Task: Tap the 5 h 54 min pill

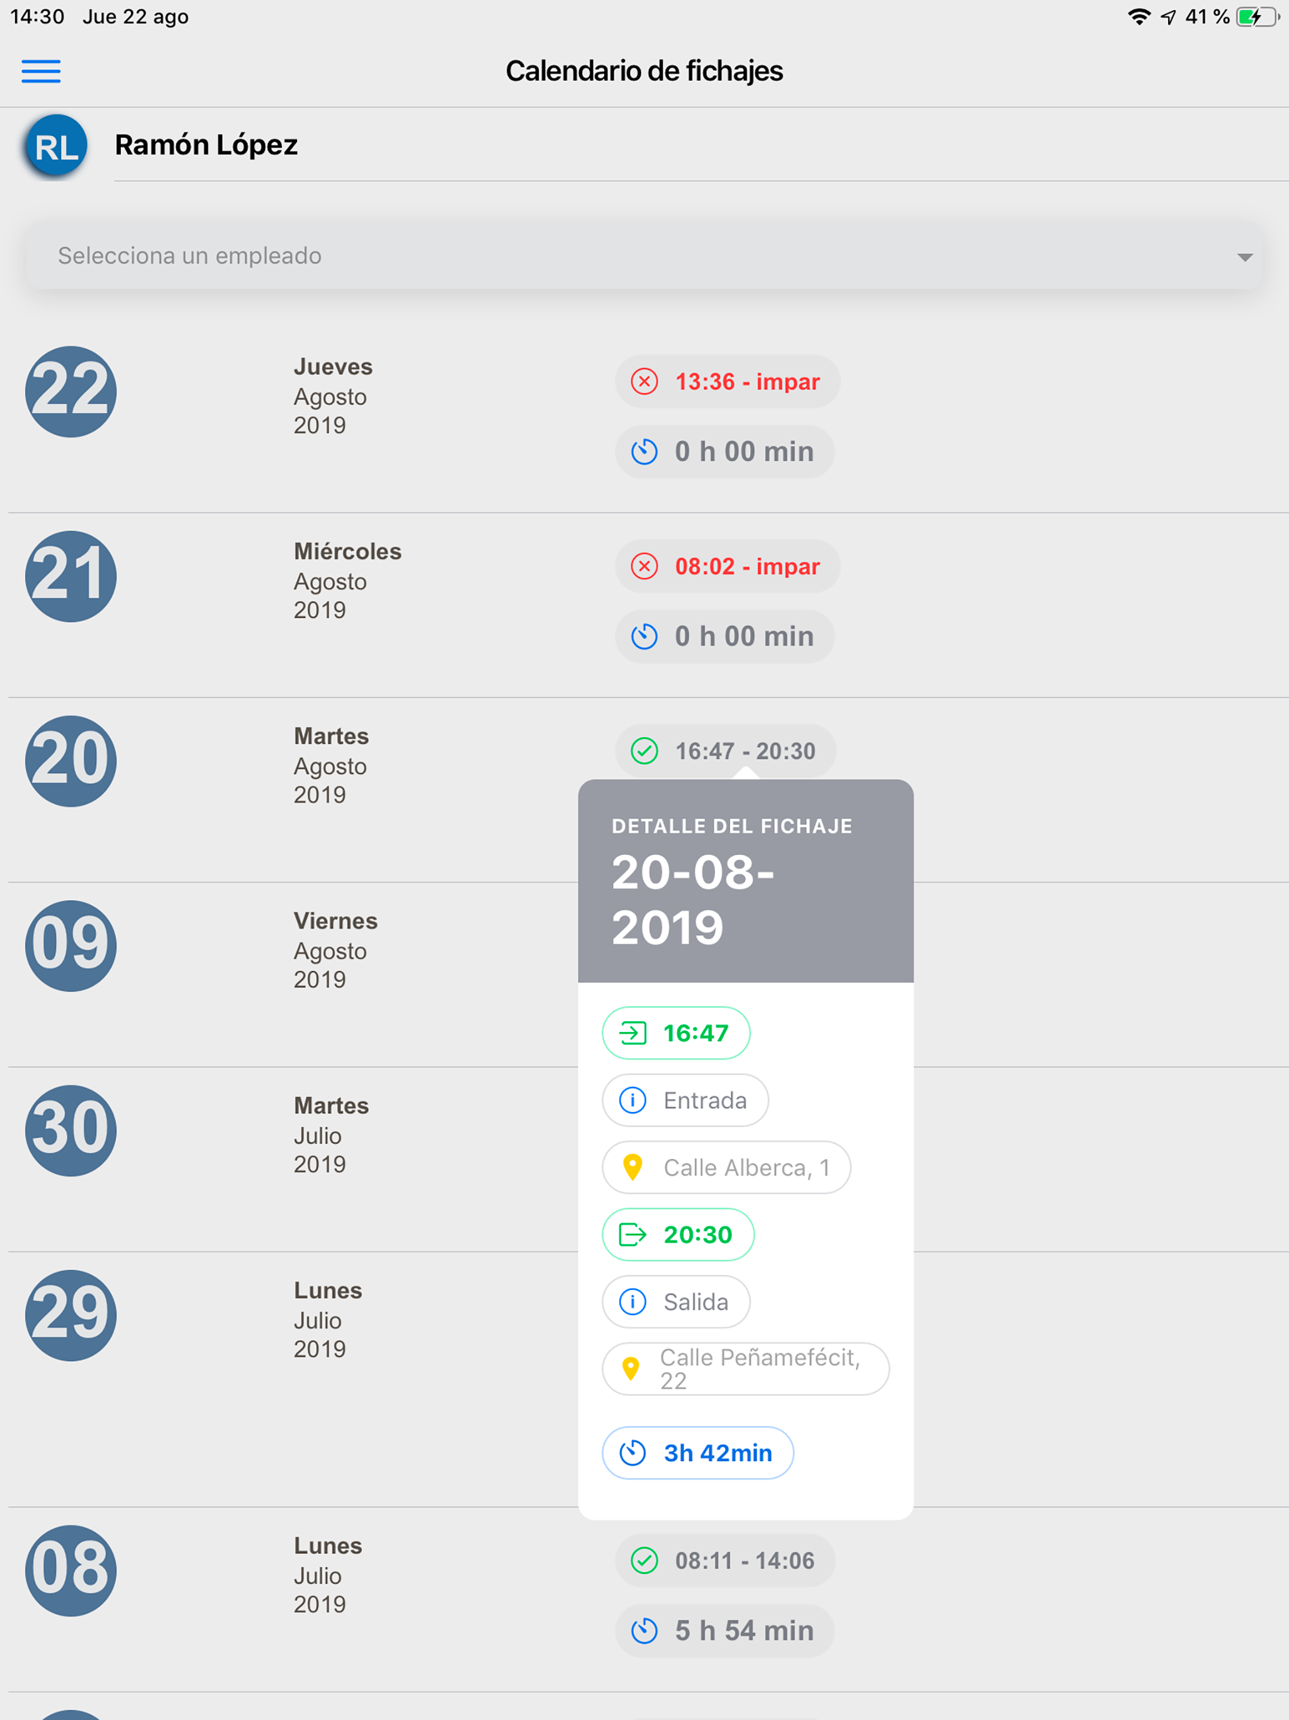Action: pos(724,1631)
